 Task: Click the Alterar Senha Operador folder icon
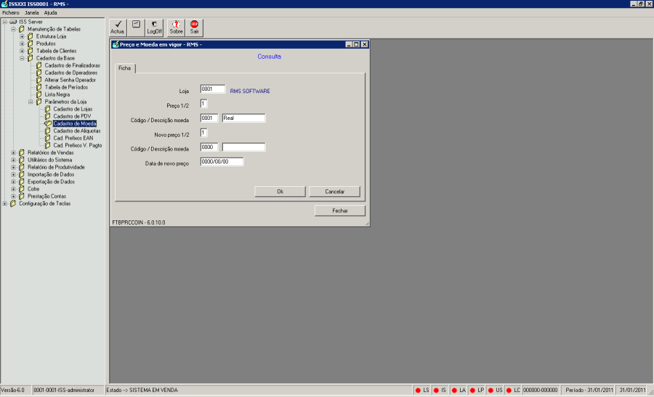click(x=39, y=80)
